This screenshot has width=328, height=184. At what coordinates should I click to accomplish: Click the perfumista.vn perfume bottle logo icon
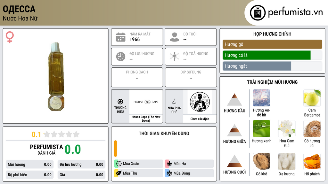pyautogui.click(x=258, y=13)
